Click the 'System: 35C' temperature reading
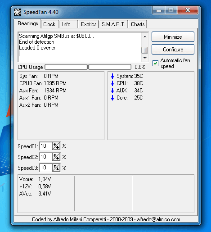The height and width of the screenshot is (232, 211). tap(130, 76)
